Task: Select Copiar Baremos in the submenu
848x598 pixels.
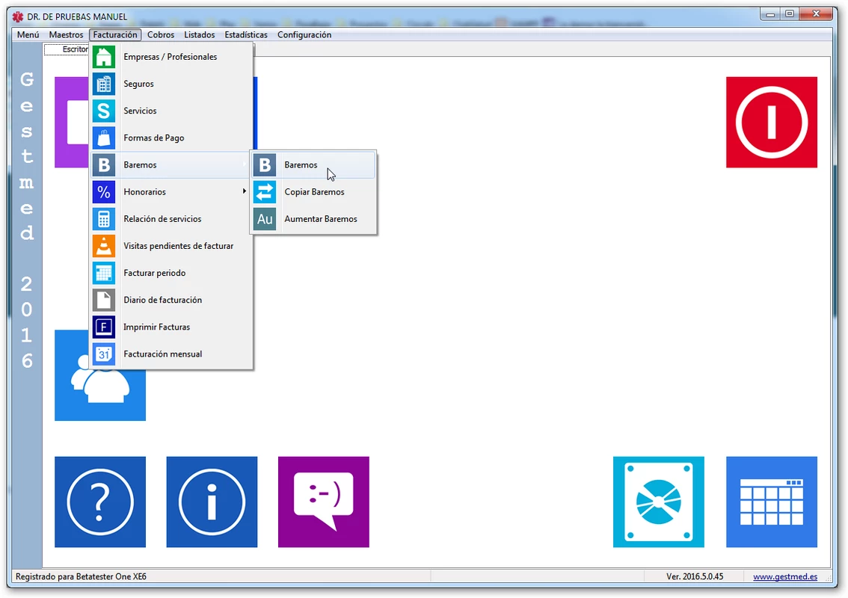Action: coord(313,192)
